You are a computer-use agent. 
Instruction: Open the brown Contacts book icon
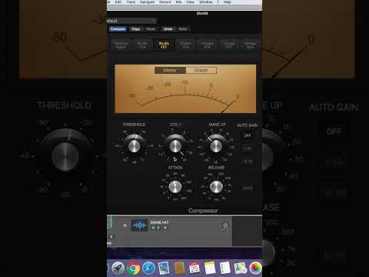[x=179, y=269]
